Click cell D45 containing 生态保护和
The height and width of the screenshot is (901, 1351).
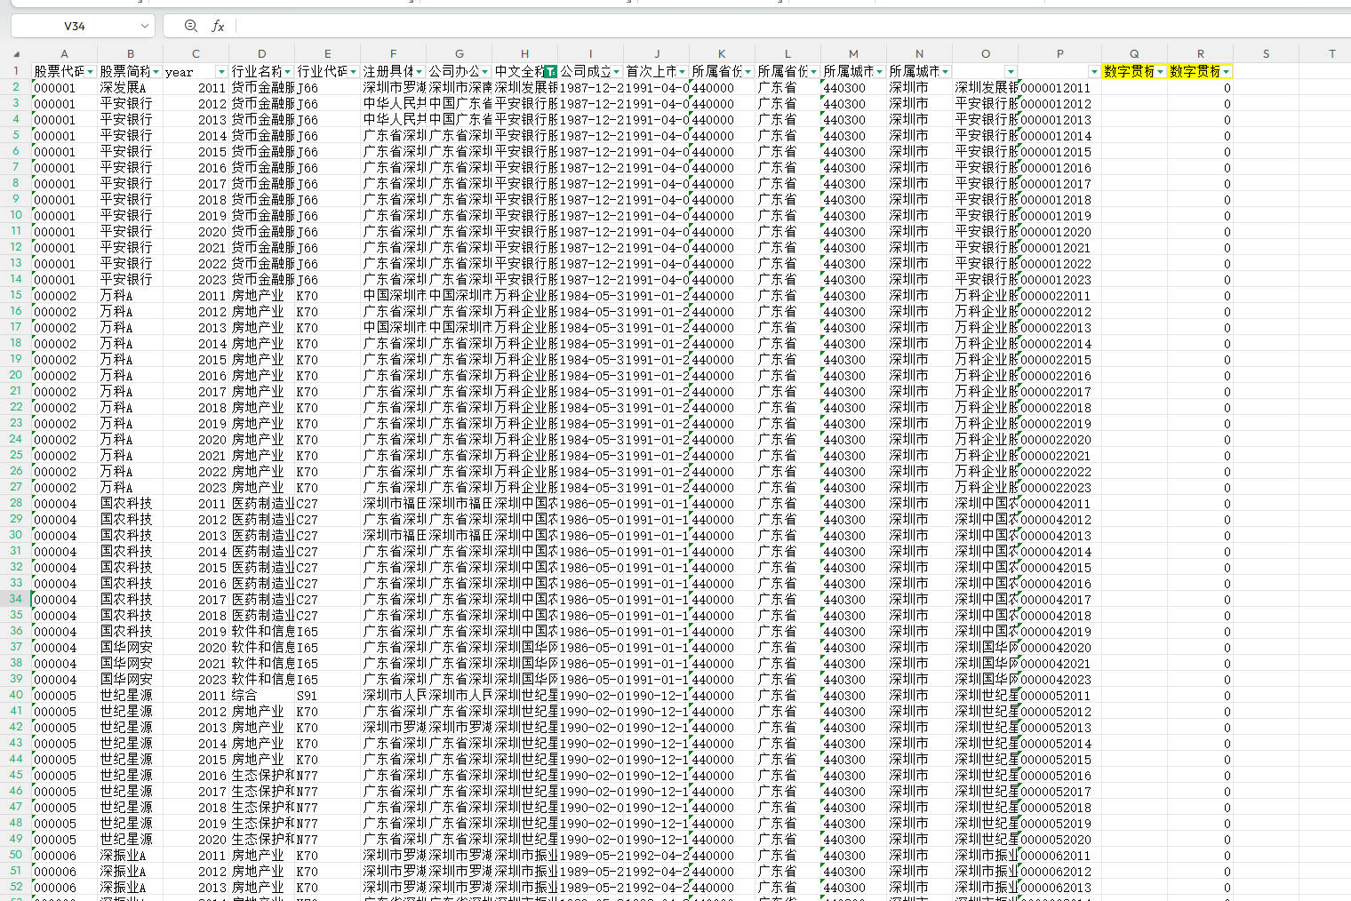261,776
